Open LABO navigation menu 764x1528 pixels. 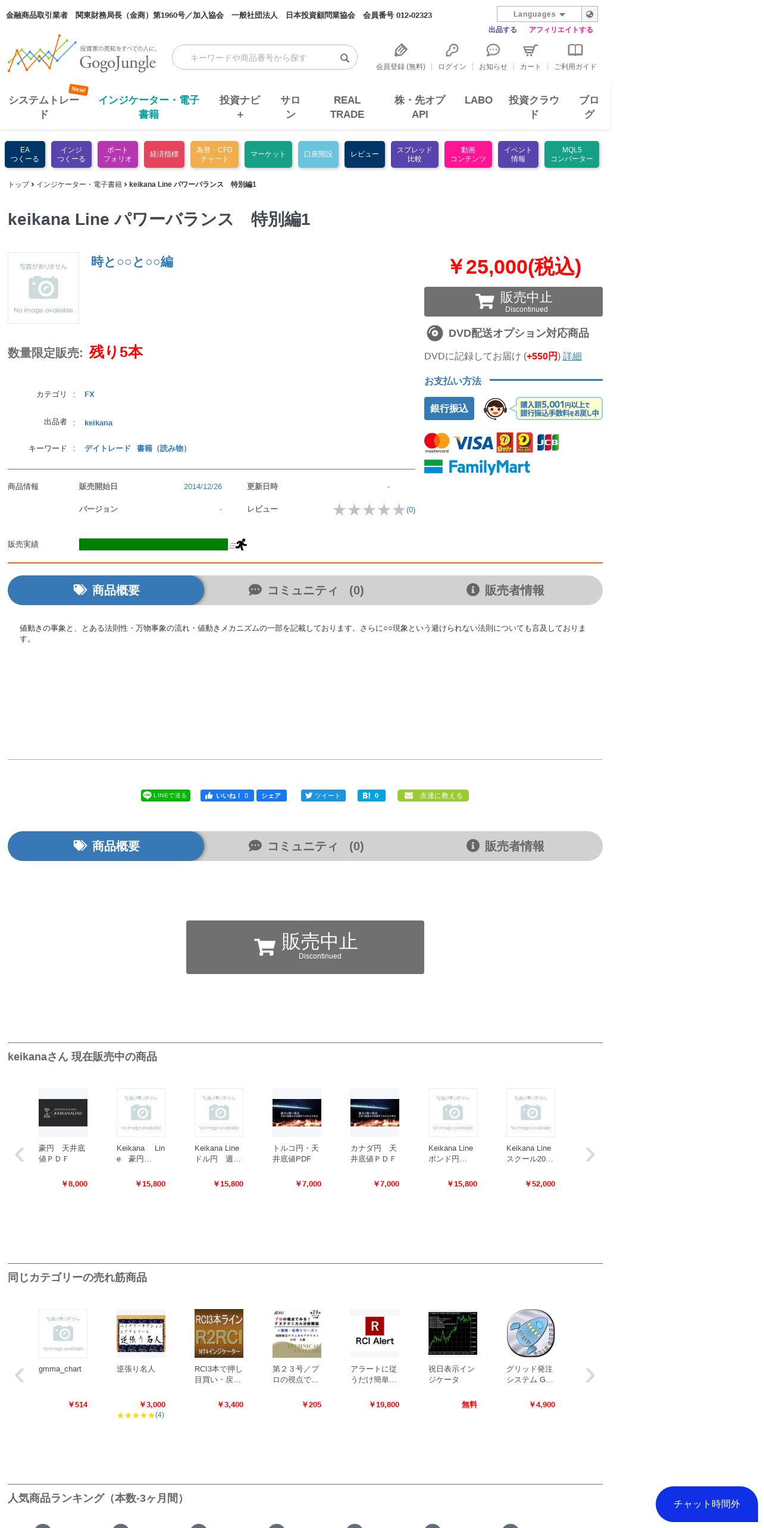point(478,100)
